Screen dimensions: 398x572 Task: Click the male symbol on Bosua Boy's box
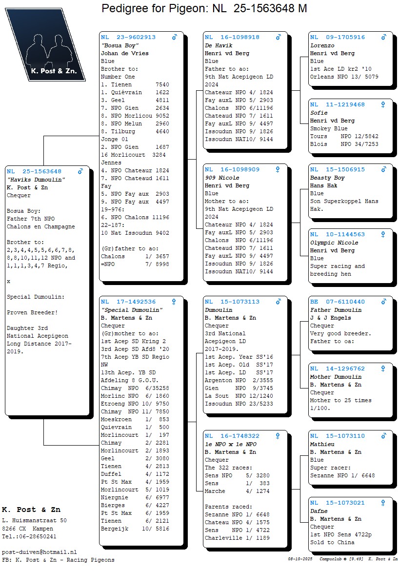click(175, 37)
